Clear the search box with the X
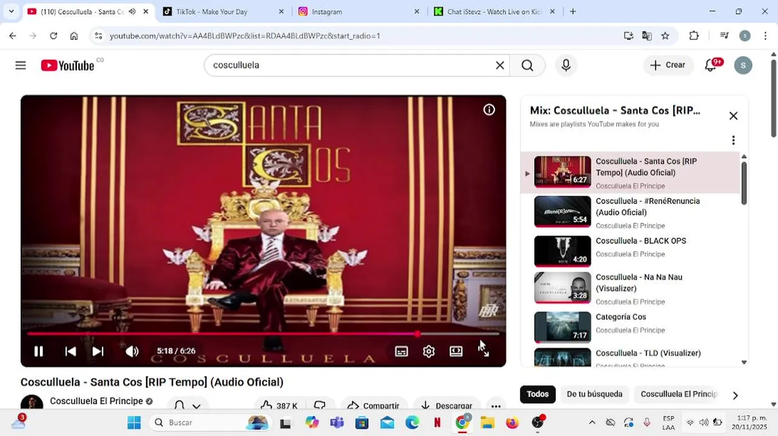The image size is (778, 436). 500,65
